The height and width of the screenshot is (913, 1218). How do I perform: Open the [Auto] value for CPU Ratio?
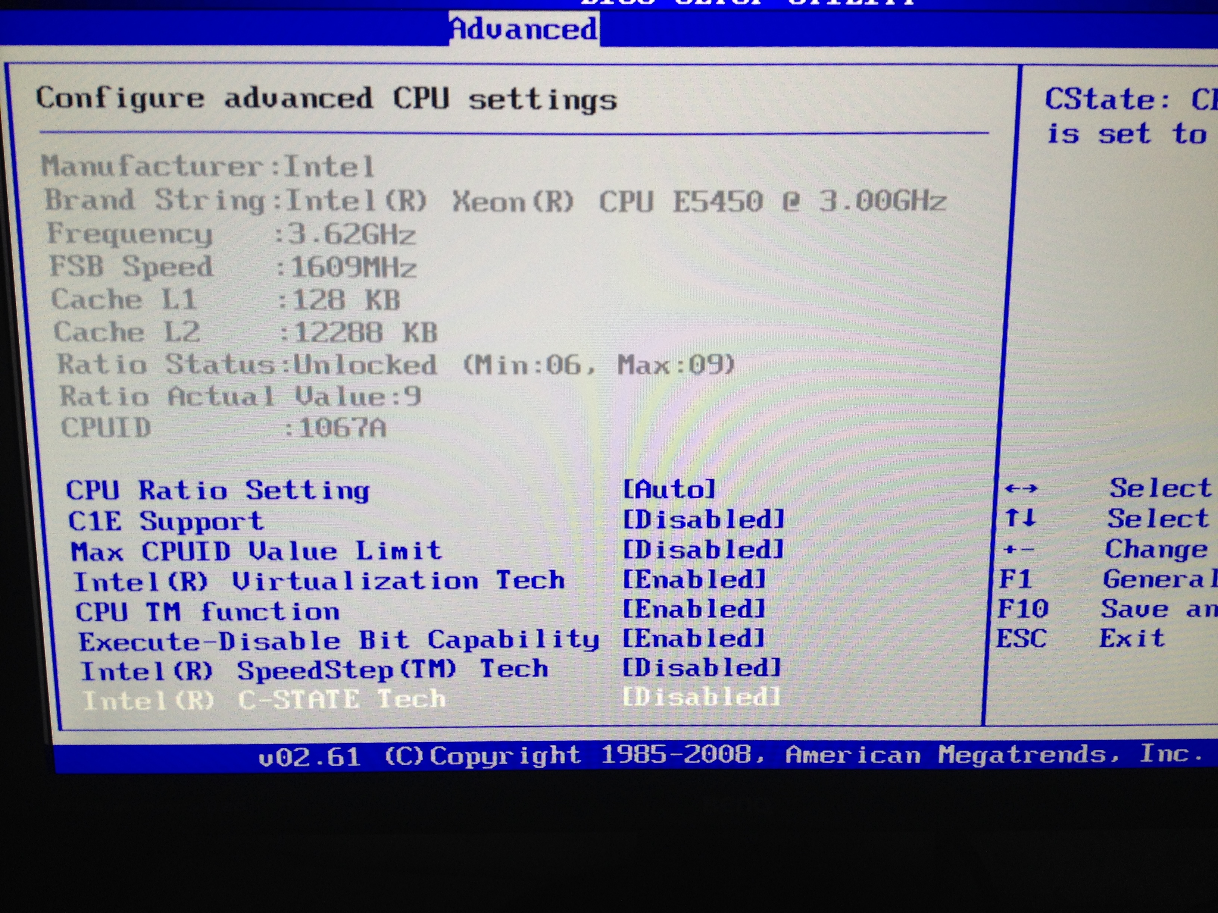coord(669,489)
